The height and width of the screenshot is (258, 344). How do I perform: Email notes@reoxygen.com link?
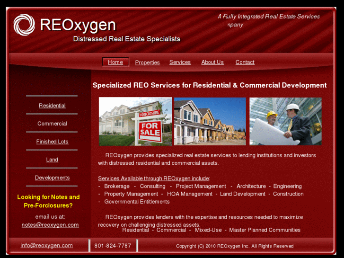tap(50, 225)
